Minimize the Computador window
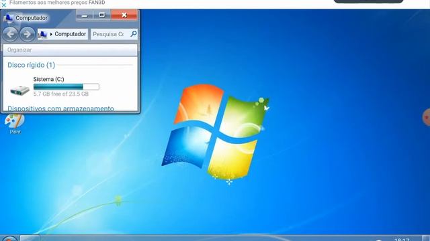The image size is (430, 241). [85, 15]
